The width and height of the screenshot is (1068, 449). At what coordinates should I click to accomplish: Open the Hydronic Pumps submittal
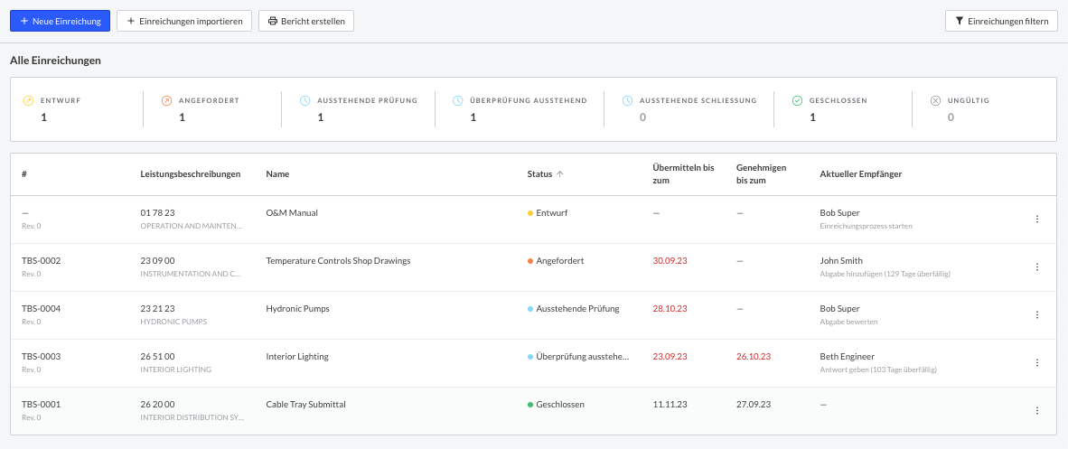(297, 309)
